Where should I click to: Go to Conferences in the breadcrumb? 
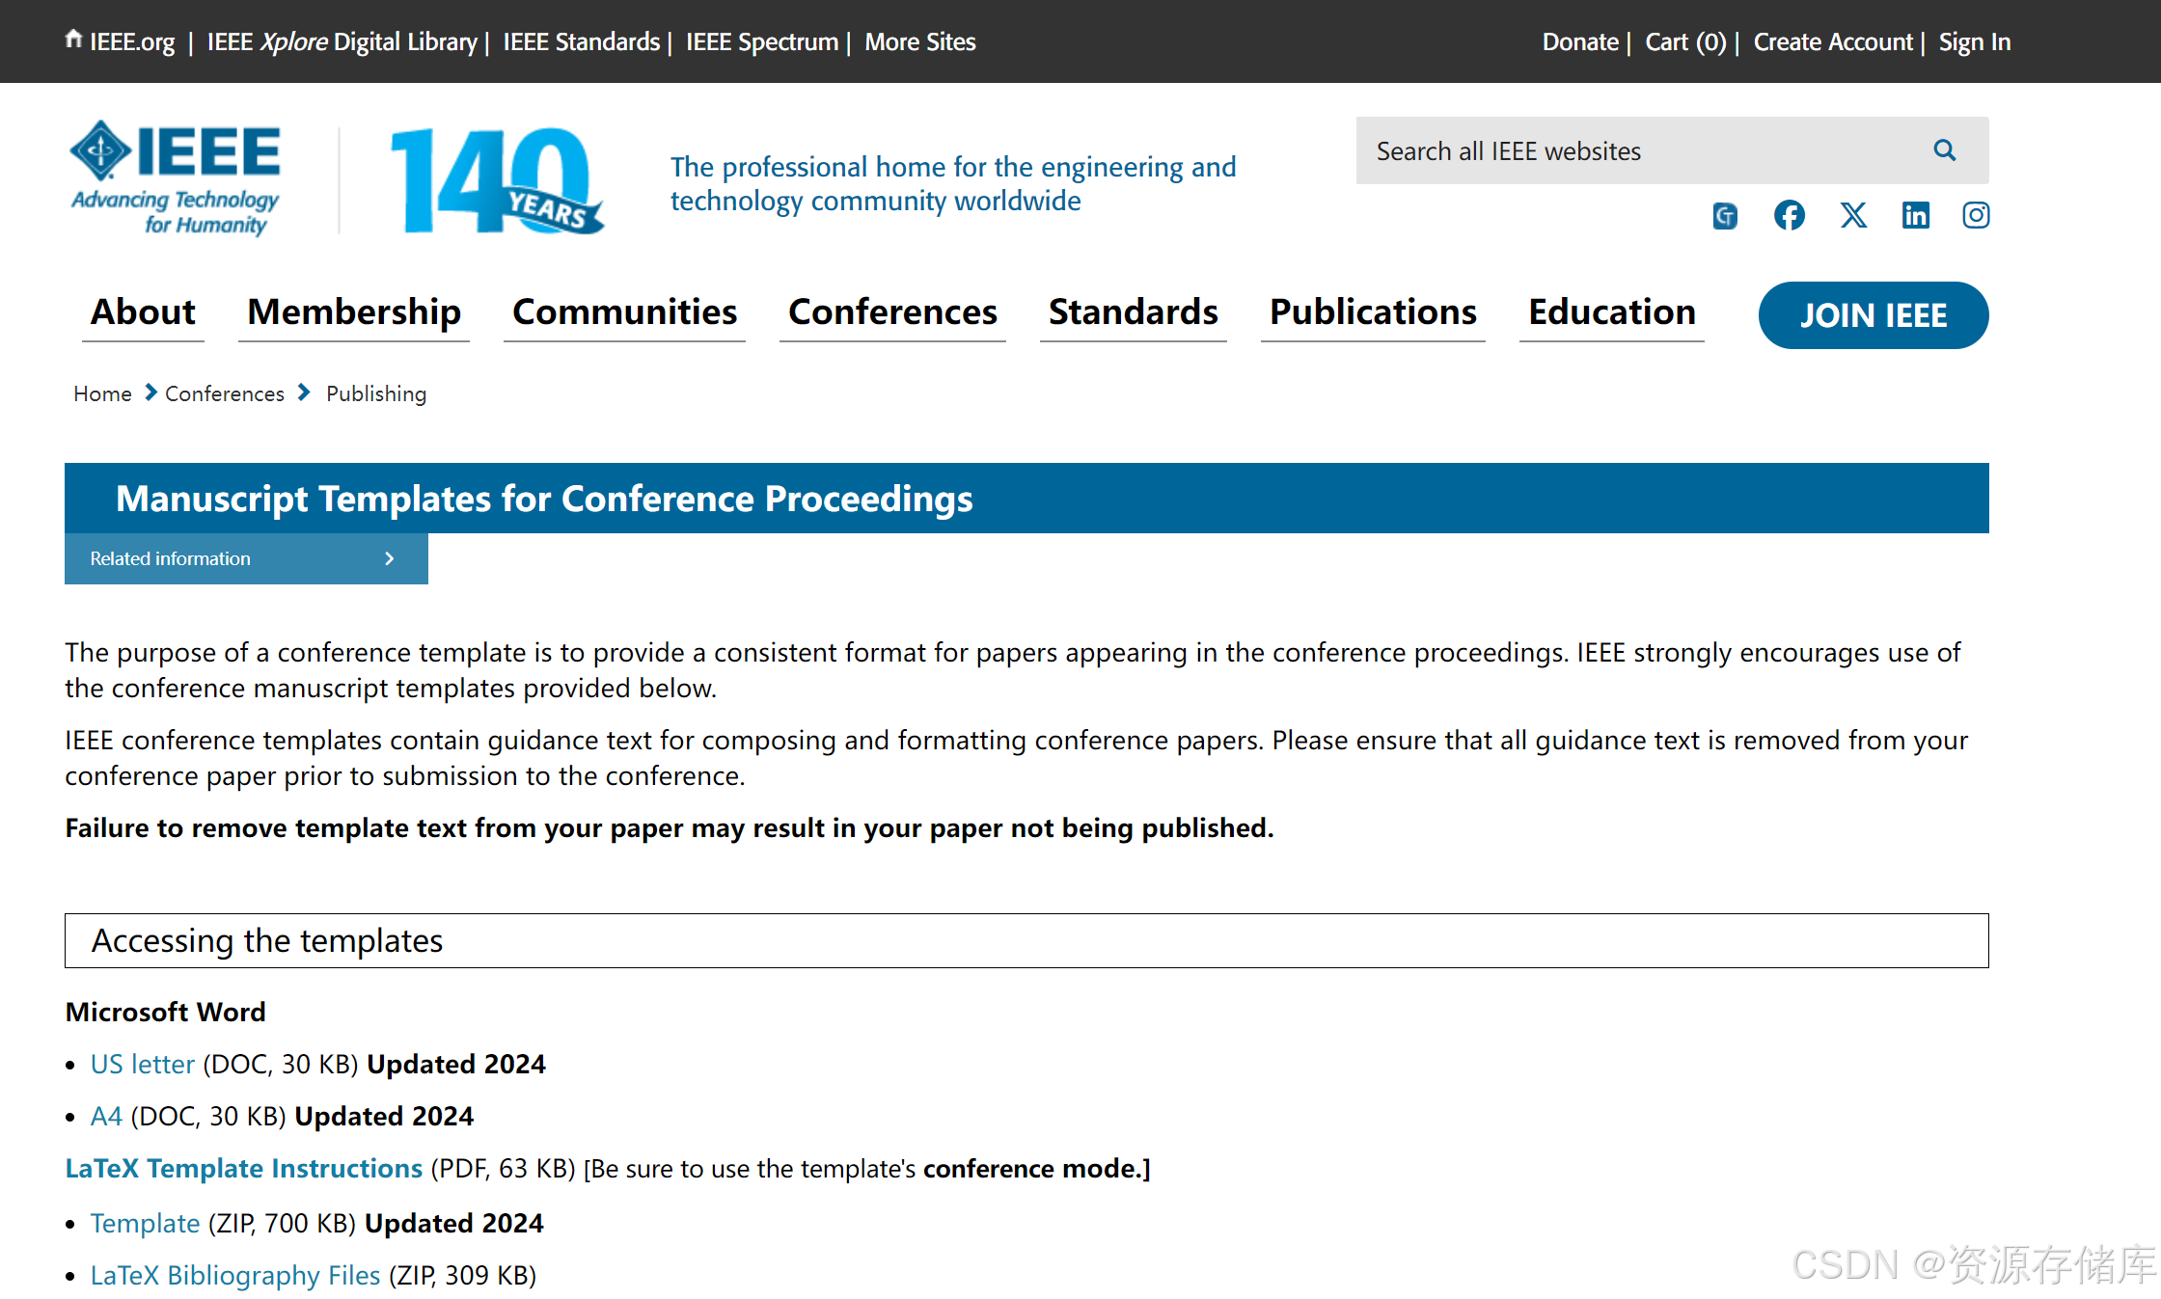tap(224, 393)
